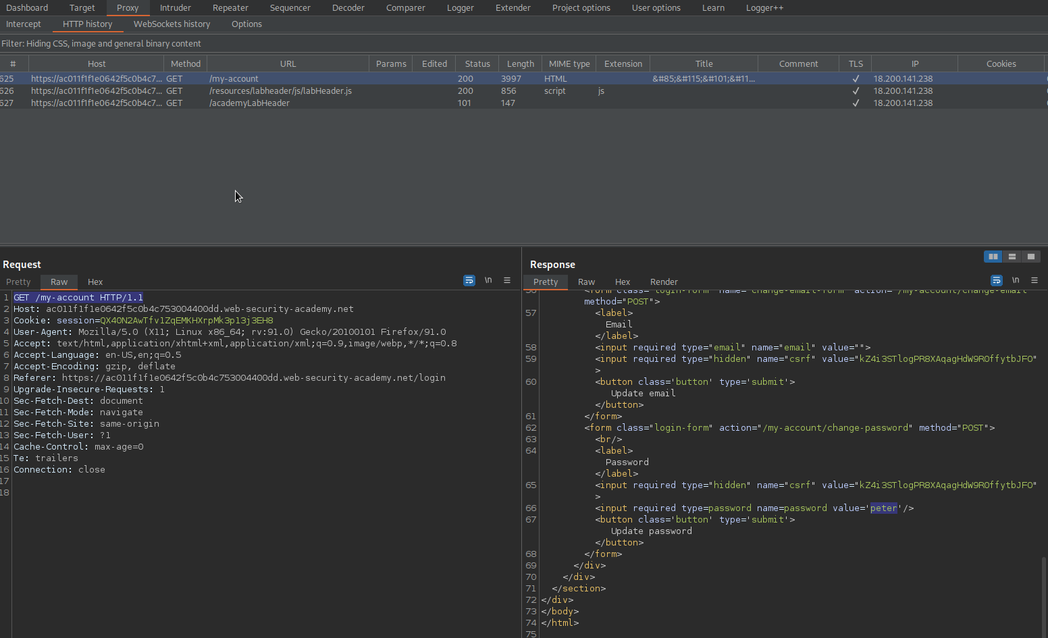Sort history by Params column
Viewport: 1048px width, 638px height.
pyautogui.click(x=391, y=63)
